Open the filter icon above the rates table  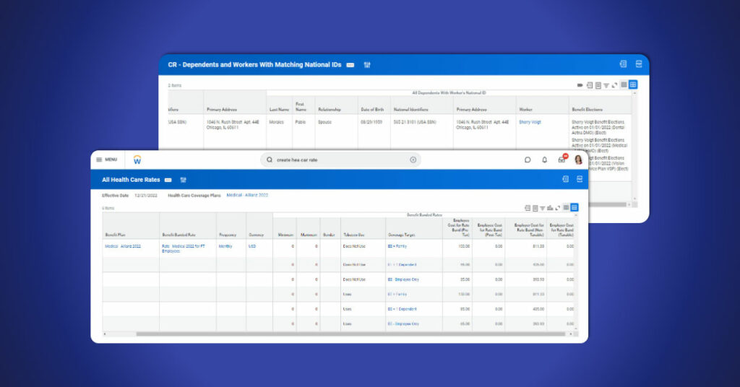tap(543, 208)
